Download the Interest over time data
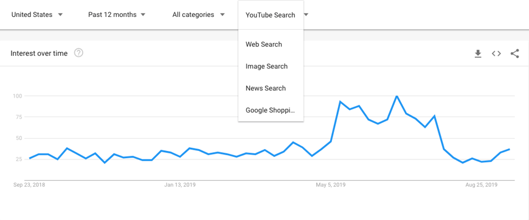This screenshot has height=220, width=529. pos(478,53)
